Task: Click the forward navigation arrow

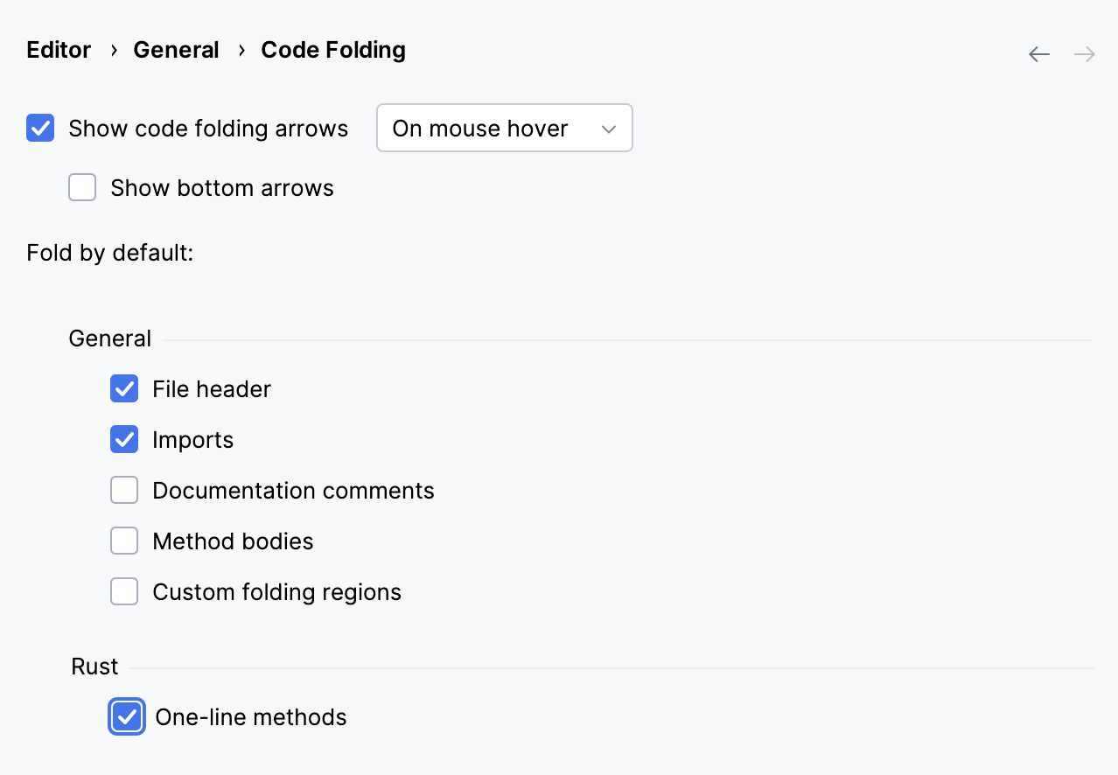Action: [x=1084, y=53]
